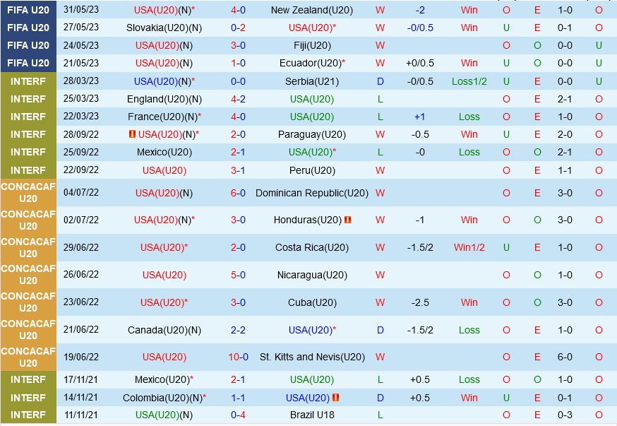The width and height of the screenshot is (617, 426).
Task: Click the Nicaragua(U20) team name
Action: (312, 275)
